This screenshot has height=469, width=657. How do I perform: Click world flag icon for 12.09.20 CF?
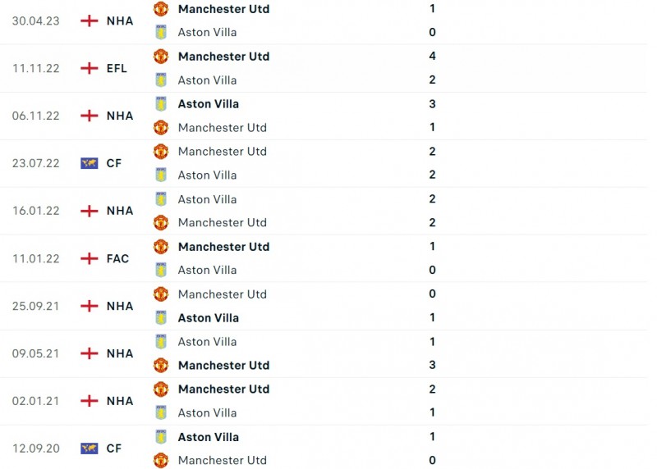(x=89, y=449)
